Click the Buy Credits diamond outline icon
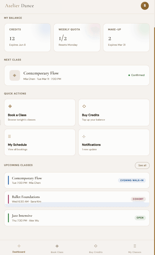 pos(84,106)
